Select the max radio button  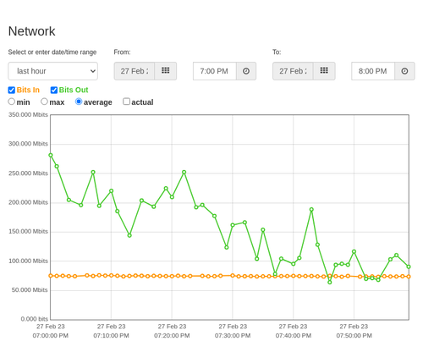[x=44, y=102]
